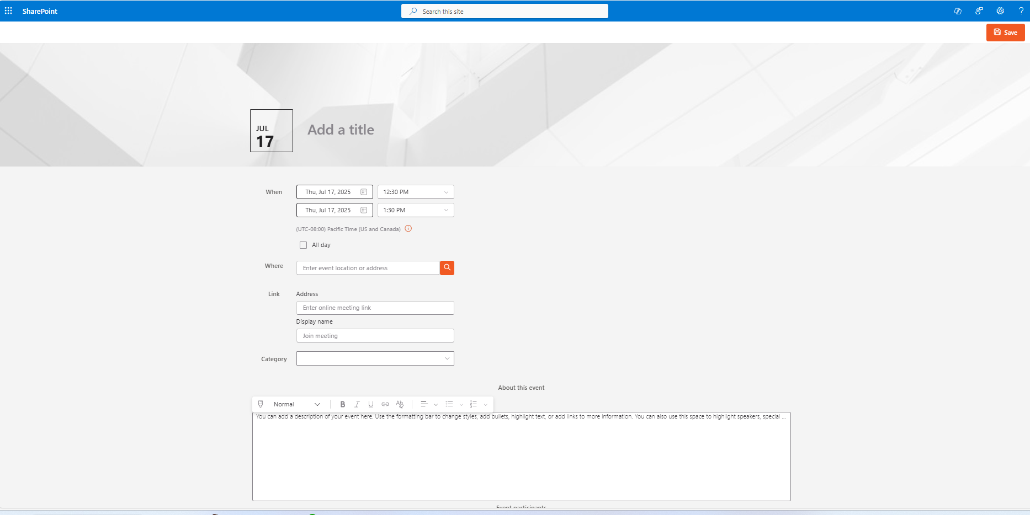Click the end date field
The height and width of the screenshot is (515, 1030).
tap(335, 210)
